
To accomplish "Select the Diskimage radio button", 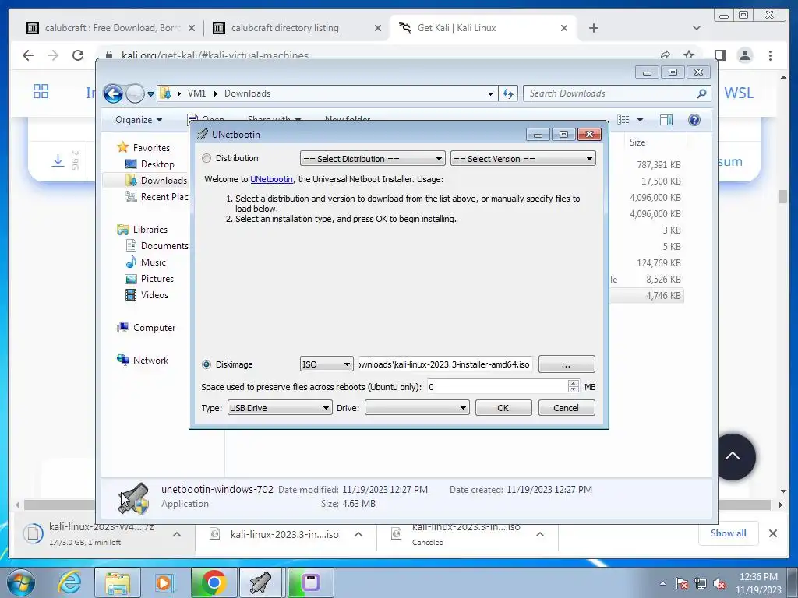I will [206, 364].
